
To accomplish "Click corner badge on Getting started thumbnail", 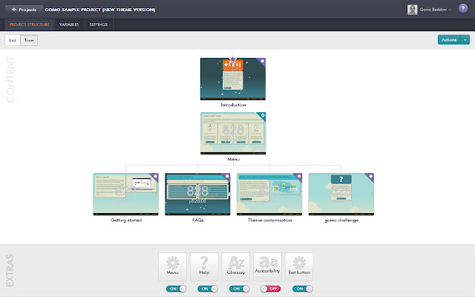I will pos(154,177).
